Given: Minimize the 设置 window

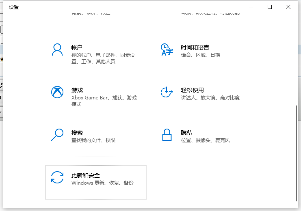Looking at the screenshot, I should (251, 7).
